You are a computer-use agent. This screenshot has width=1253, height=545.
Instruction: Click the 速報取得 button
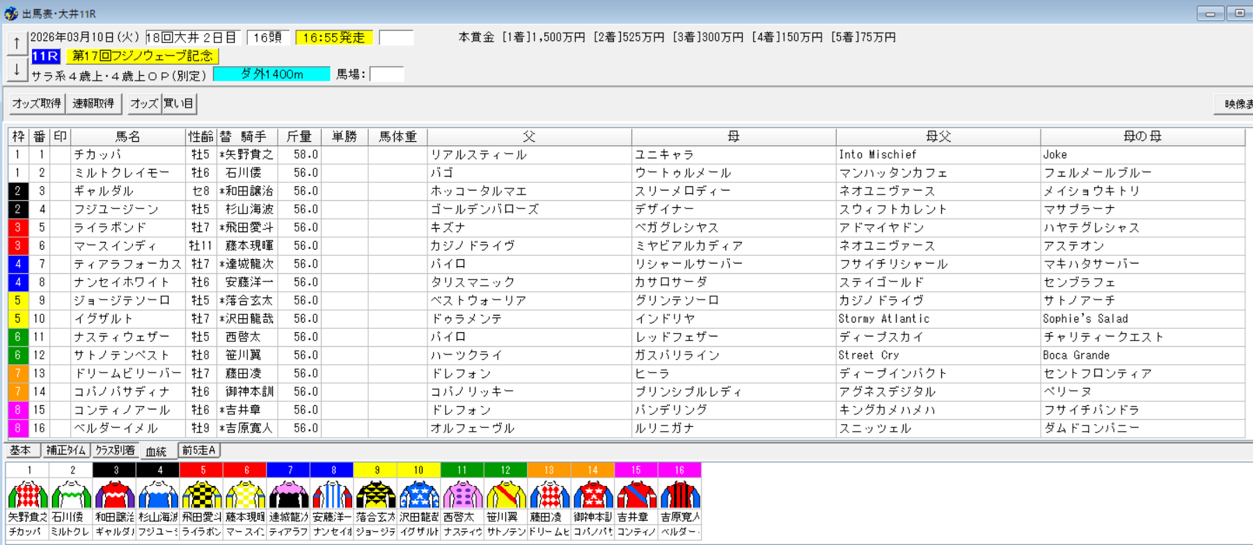(x=93, y=104)
